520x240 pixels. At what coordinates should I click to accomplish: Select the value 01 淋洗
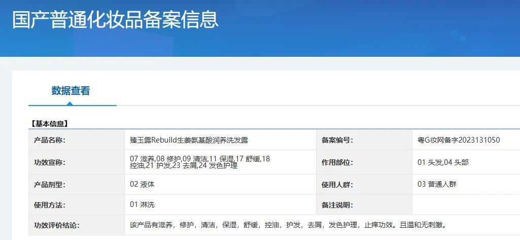[x=142, y=204]
